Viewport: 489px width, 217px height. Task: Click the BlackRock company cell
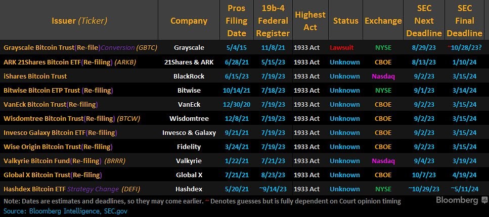(x=189, y=76)
